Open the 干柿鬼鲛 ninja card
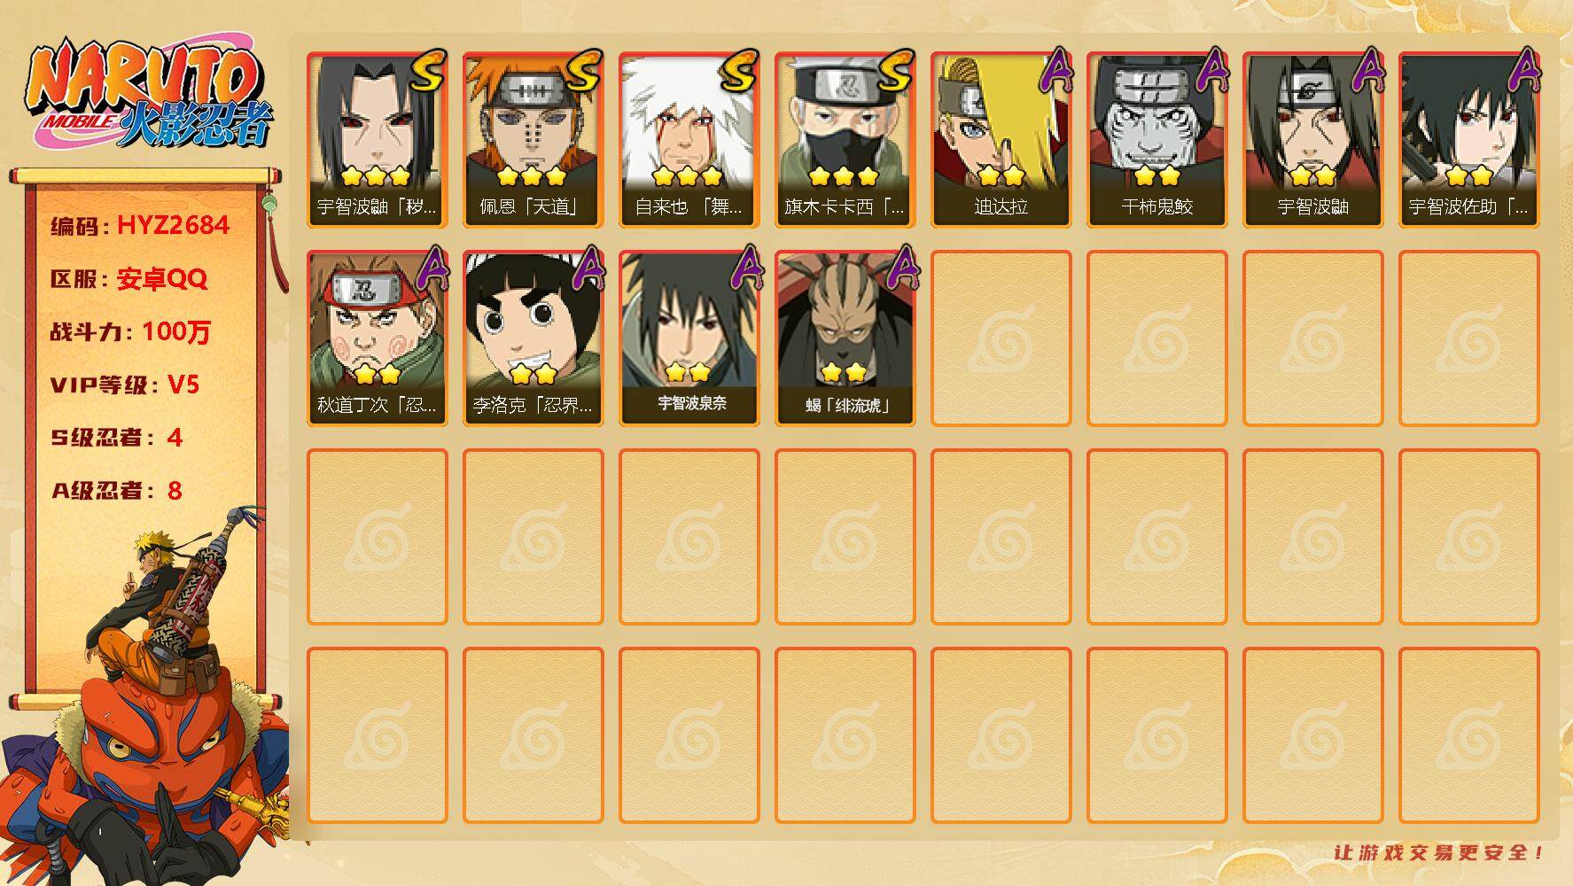 [x=1156, y=140]
